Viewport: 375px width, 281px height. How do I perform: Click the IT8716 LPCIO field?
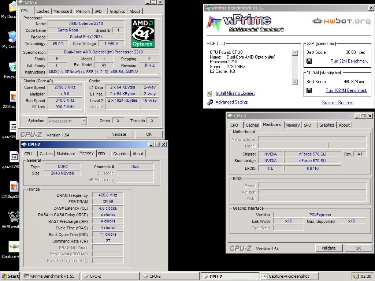point(312,168)
